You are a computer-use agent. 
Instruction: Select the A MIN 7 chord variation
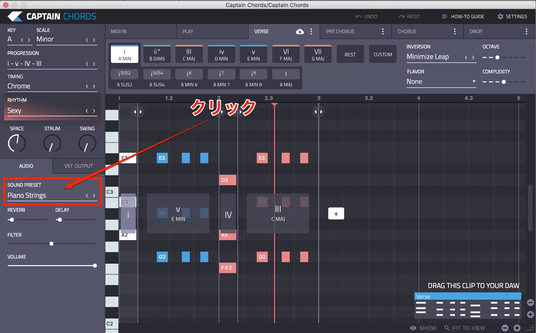point(221,79)
